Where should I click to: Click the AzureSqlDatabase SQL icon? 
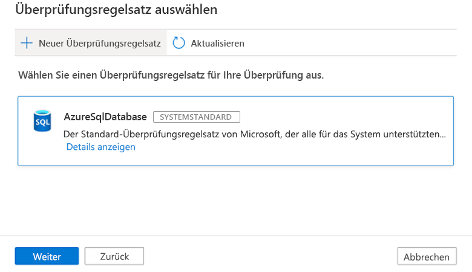[x=42, y=121]
